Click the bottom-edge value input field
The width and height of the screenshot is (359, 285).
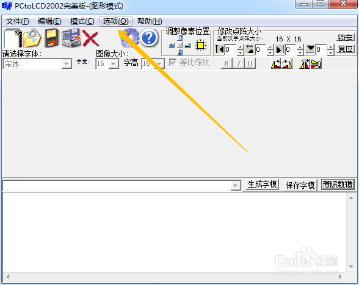[x=321, y=49]
